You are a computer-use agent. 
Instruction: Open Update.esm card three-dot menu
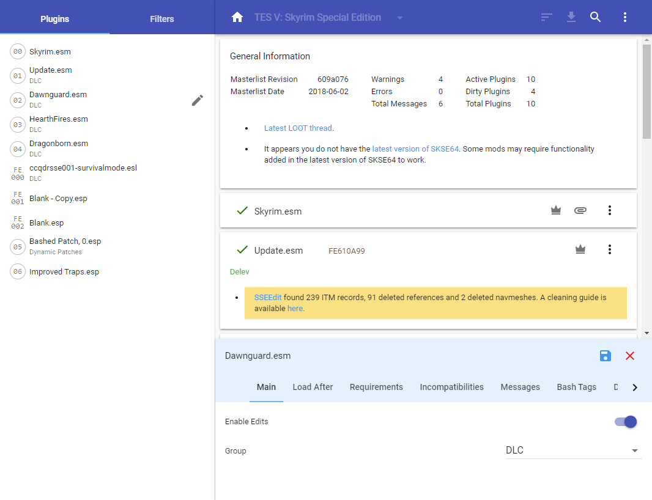point(610,249)
